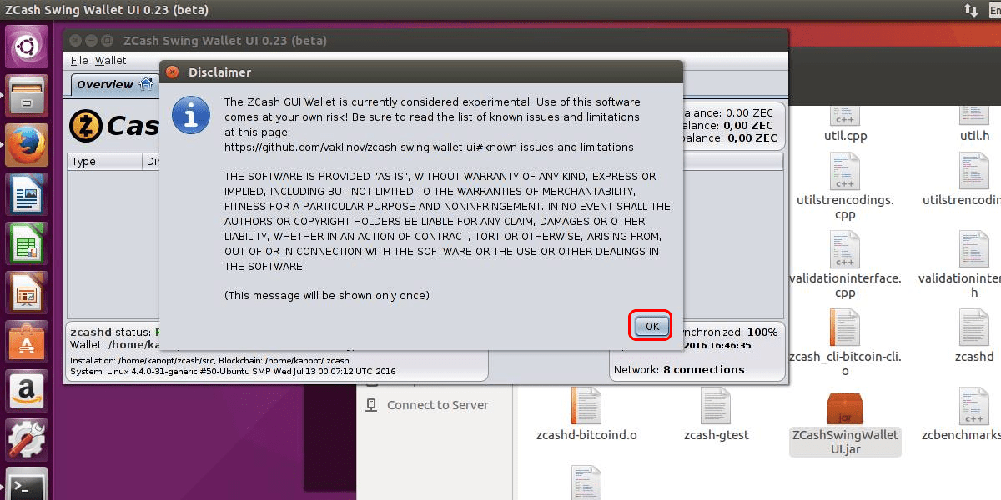The height and width of the screenshot is (500, 1001).
Task: Open the Wallet menu in ZCash wallet
Action: coord(111,60)
